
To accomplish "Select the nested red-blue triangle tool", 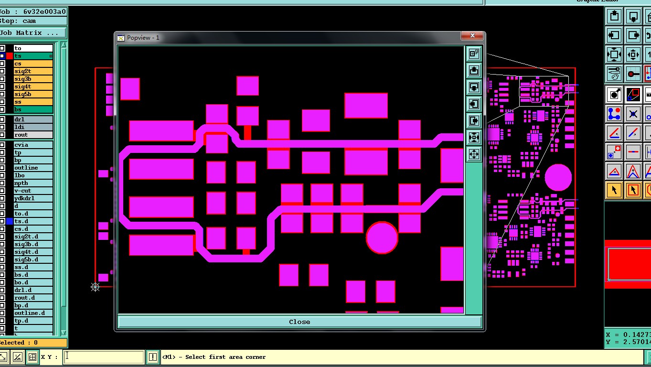I will (x=633, y=171).
